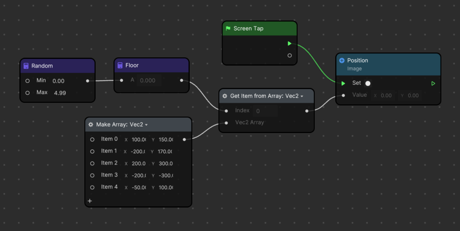Click the blue plus icon on Position node

coord(342,60)
